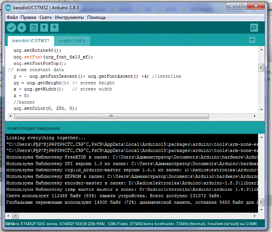Click the line 'x = ucg.getWidth();'

[38, 89]
